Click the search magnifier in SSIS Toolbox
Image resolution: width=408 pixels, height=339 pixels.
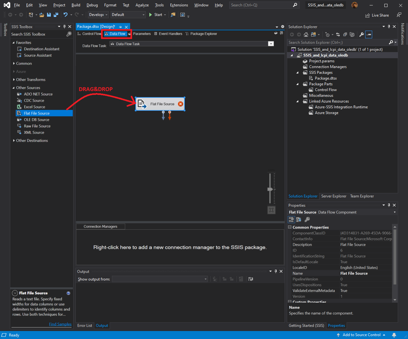coord(69,34)
